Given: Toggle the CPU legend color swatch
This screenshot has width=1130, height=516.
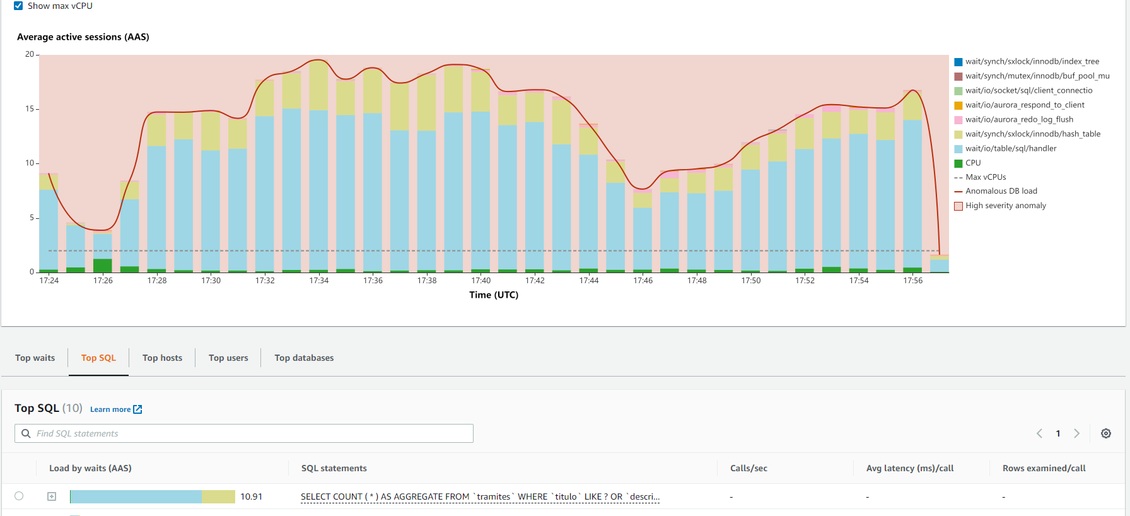Looking at the screenshot, I should click(x=958, y=163).
